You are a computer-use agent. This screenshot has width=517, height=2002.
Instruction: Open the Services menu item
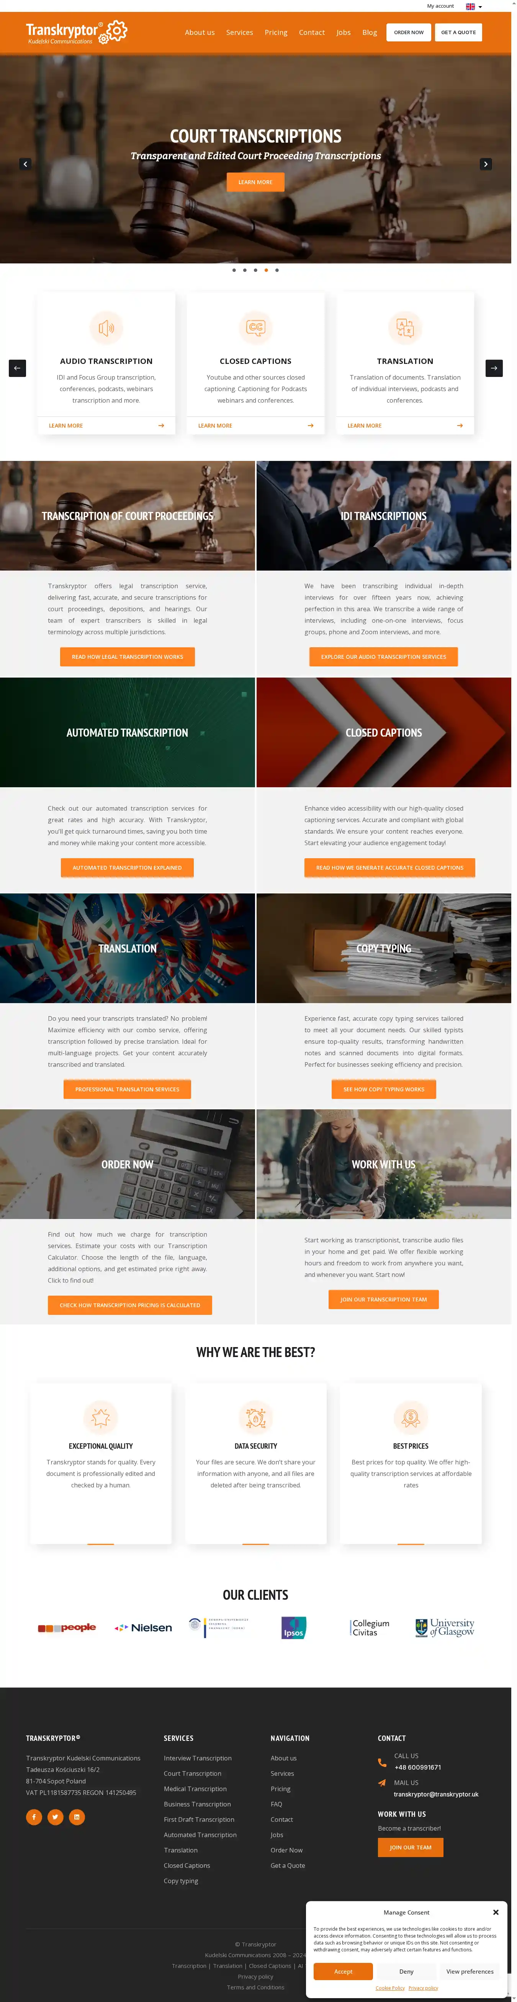[239, 33]
